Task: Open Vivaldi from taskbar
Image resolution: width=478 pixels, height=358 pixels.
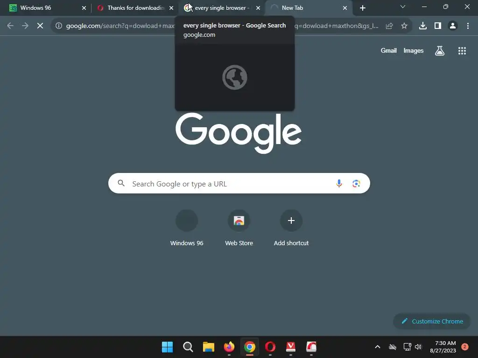Action: click(x=291, y=347)
